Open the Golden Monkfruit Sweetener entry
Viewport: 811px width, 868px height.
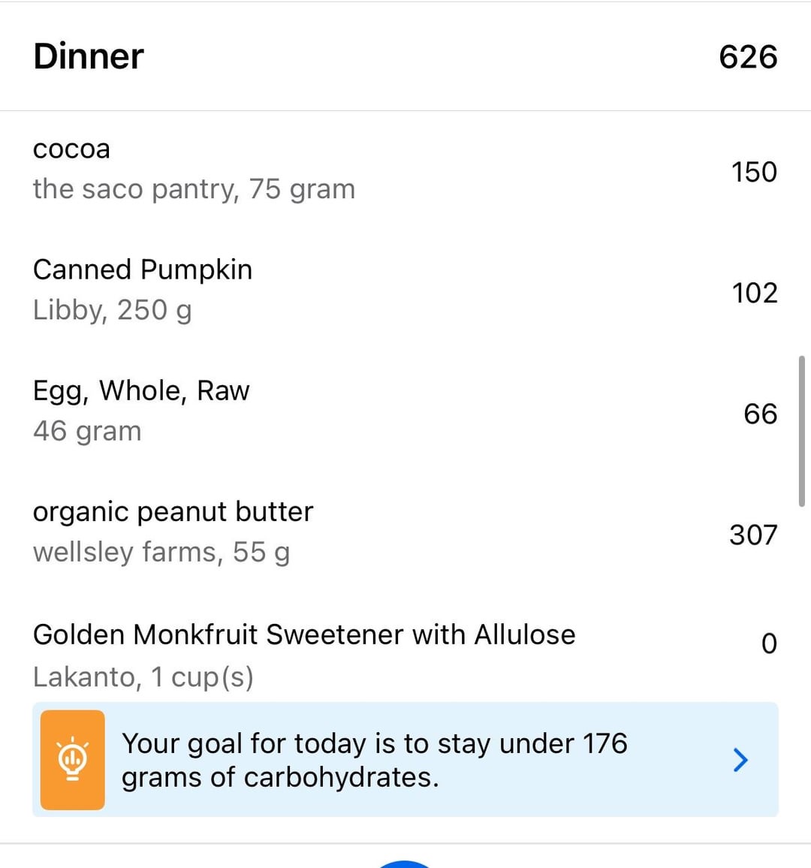[x=304, y=634]
